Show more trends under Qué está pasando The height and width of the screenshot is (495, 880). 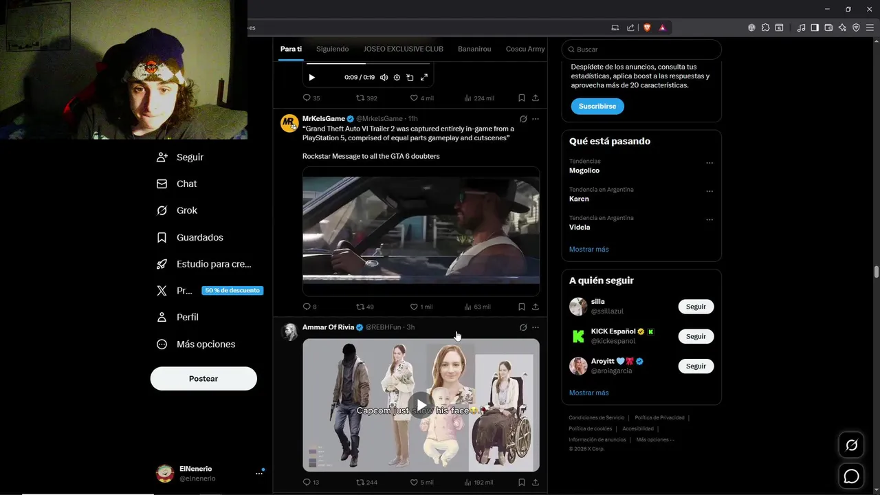[588, 249]
